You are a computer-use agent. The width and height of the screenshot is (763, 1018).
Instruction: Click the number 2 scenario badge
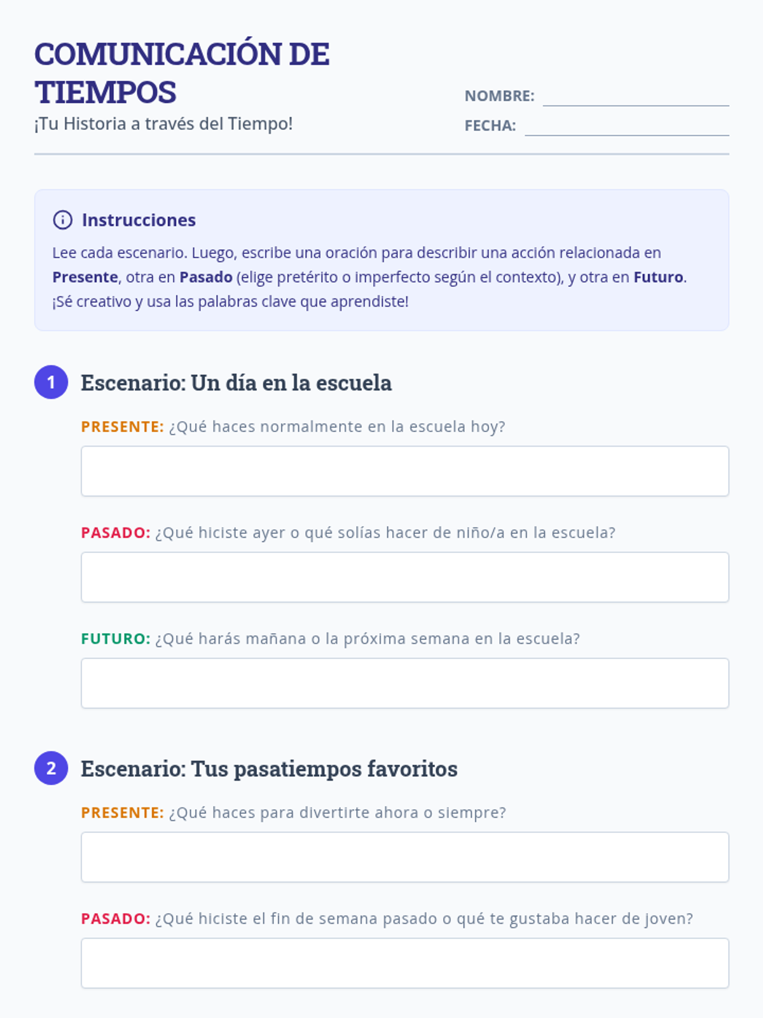[x=51, y=768]
